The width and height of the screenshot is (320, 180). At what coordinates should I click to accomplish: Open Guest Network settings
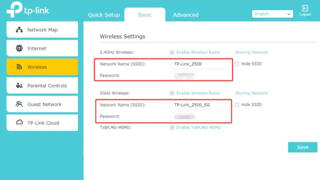42,104
